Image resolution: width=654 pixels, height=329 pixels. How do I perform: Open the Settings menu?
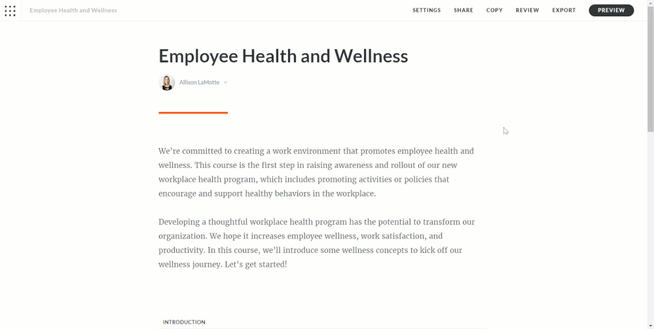click(x=426, y=10)
